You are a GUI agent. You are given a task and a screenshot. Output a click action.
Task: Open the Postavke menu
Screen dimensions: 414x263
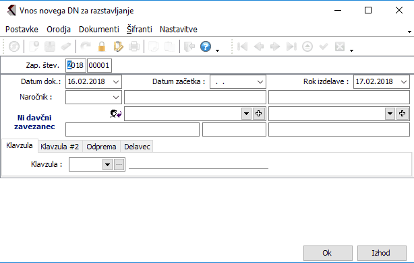[x=22, y=29]
